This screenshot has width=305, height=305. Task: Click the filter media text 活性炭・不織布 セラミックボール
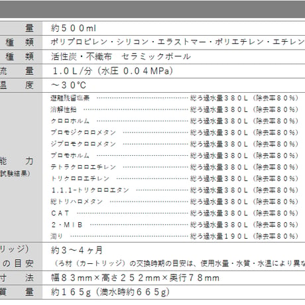tap(121, 56)
